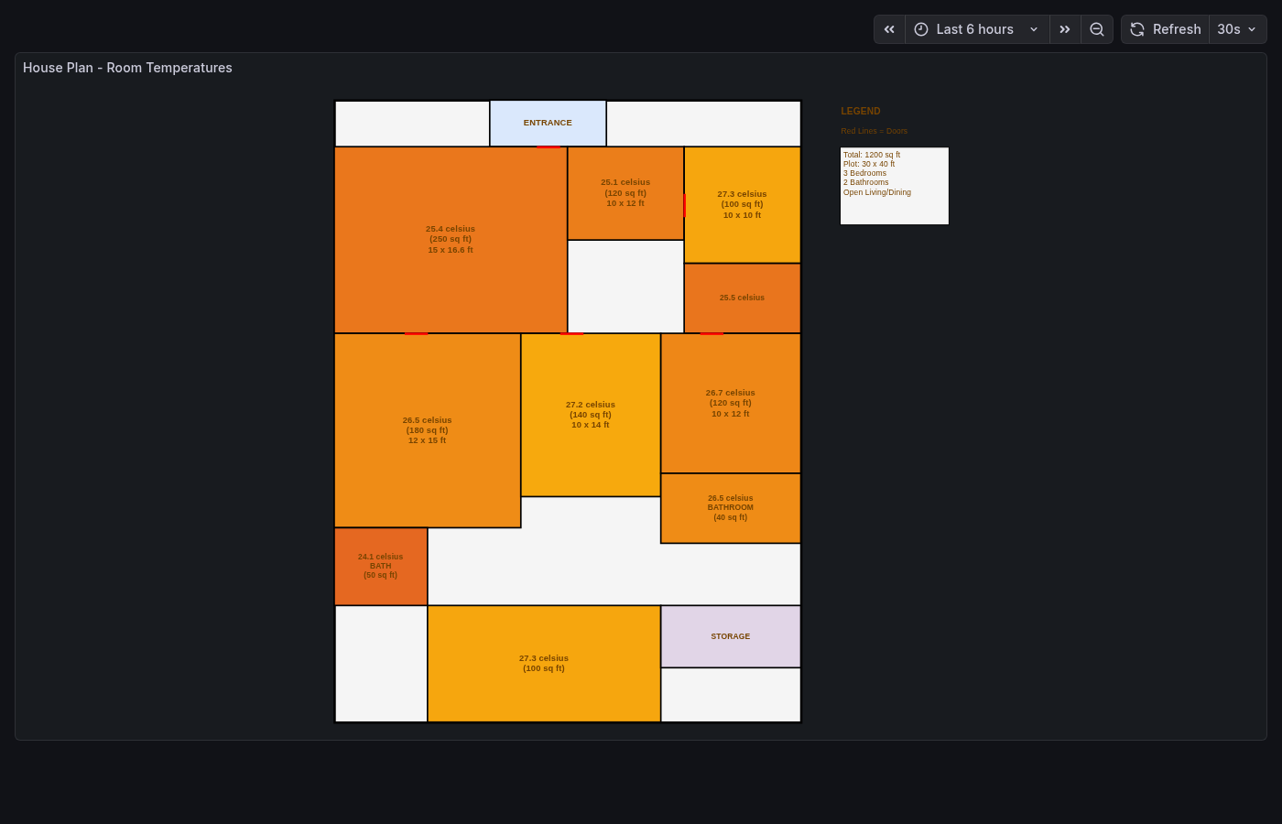Image resolution: width=1282 pixels, height=824 pixels.
Task: Select the 25.4 celsius 250 sq ft room
Action: point(451,240)
